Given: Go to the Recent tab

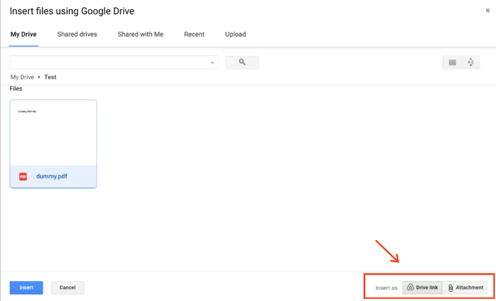Looking at the screenshot, I should pos(194,34).
